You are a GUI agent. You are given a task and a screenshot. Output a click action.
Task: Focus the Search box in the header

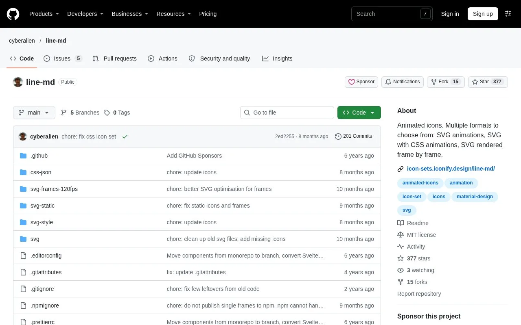tap(392, 14)
